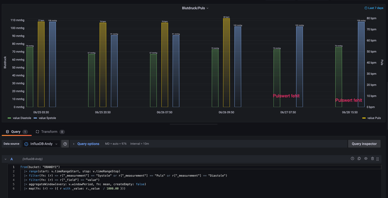Open the Query inspector
This screenshot has width=388, height=198.
tap(364, 144)
